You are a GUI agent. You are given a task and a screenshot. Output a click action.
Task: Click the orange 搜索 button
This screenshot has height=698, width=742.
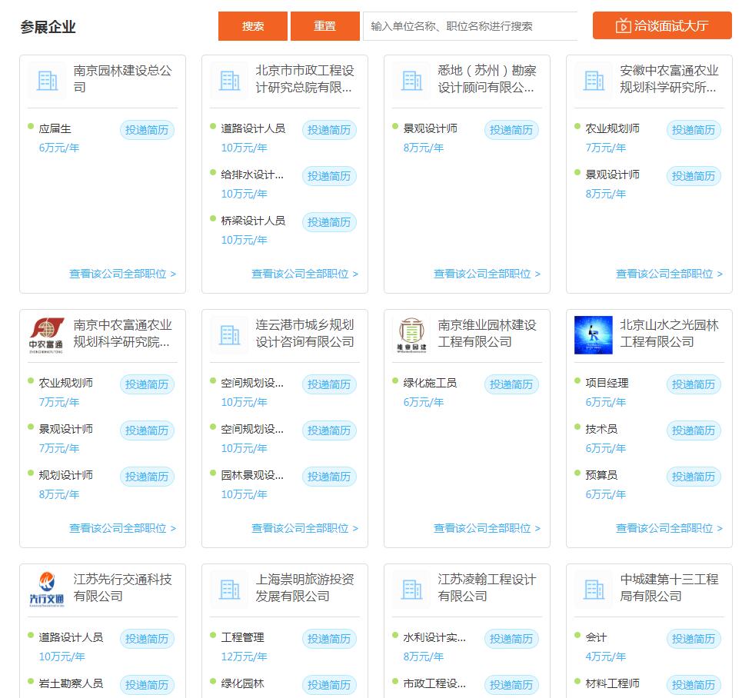(253, 26)
